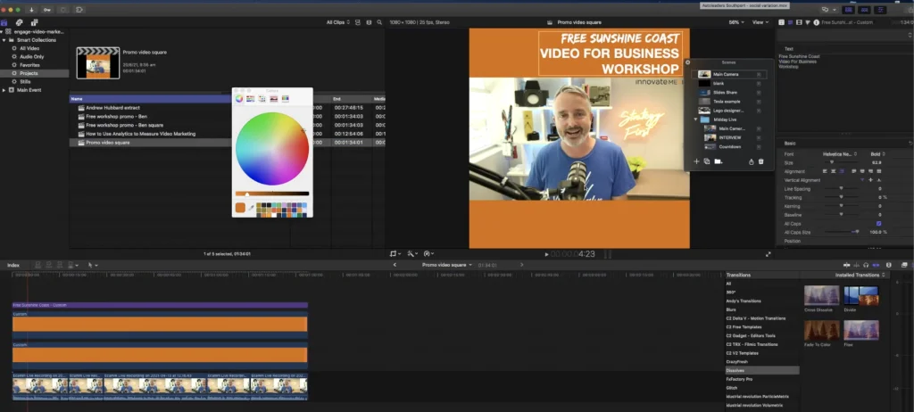Open the Info inspector icon
The height and width of the screenshot is (412, 914).
coord(816,22)
